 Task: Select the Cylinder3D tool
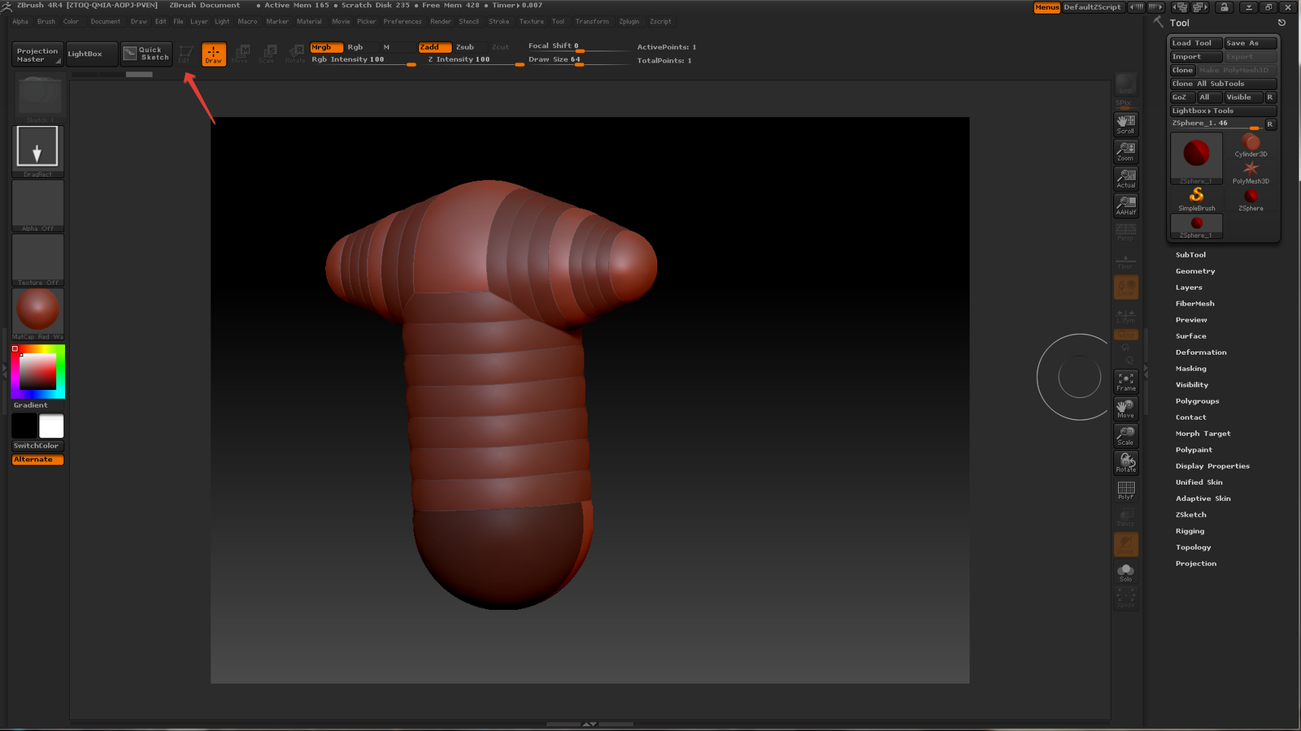point(1251,145)
